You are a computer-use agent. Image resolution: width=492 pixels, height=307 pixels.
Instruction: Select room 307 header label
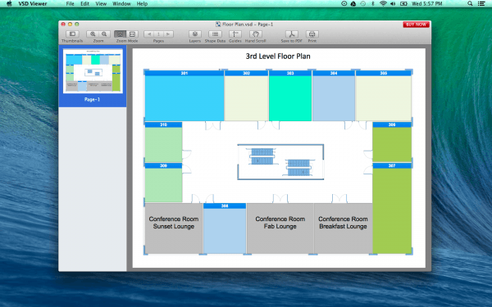point(392,165)
